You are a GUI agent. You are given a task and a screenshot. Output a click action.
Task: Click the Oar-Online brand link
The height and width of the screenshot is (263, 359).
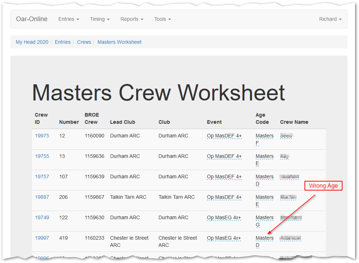pyautogui.click(x=32, y=19)
